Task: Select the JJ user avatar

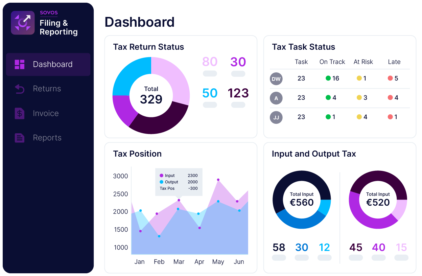Action: (276, 117)
